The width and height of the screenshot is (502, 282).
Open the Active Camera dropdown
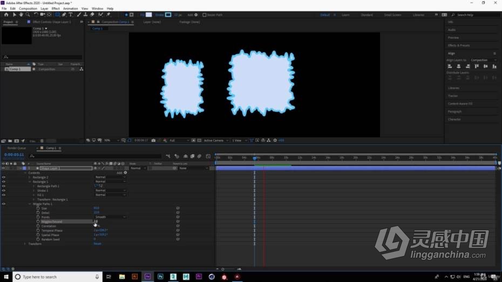click(215, 140)
